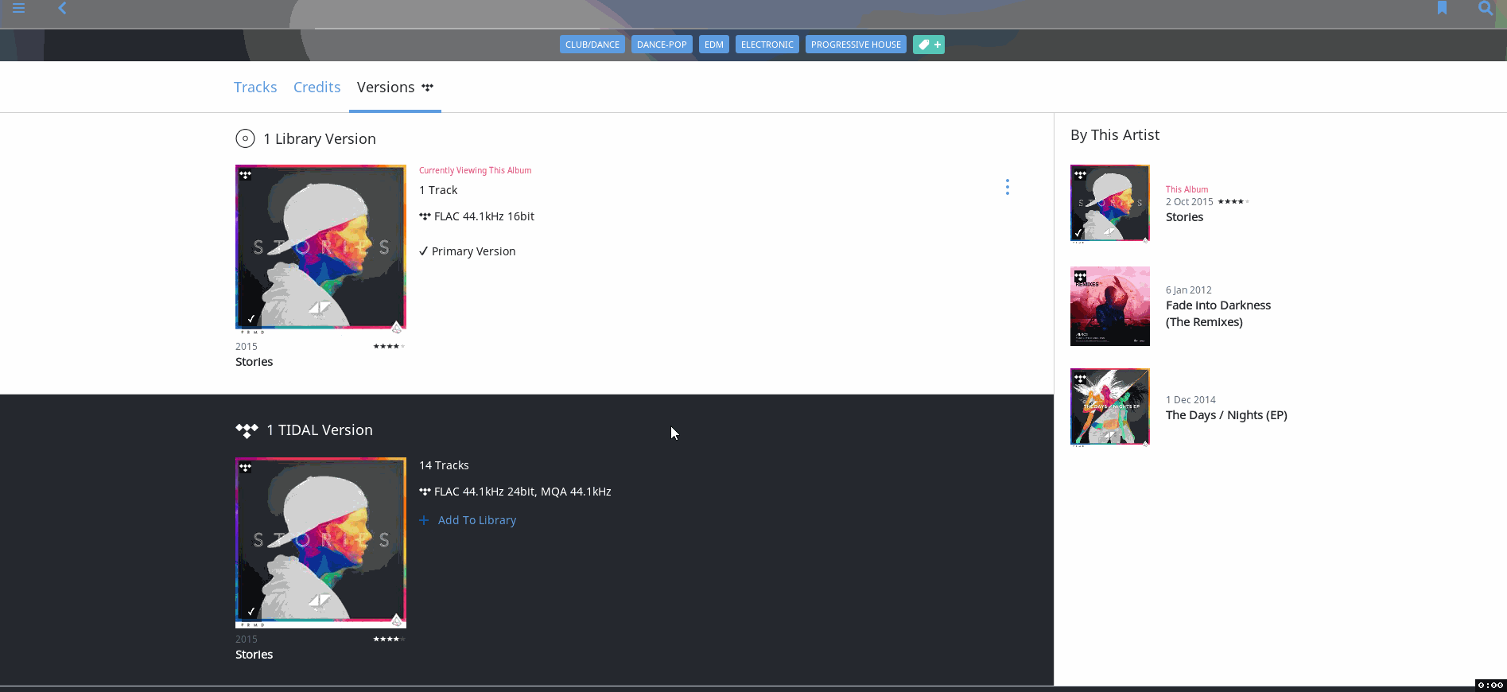The image size is (1507, 692).
Task: Click the 'This Album' label
Action: point(1187,189)
